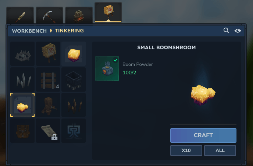Craft ten with the X10 button
Image resolution: width=253 pixels, height=166 pixels.
(186, 151)
